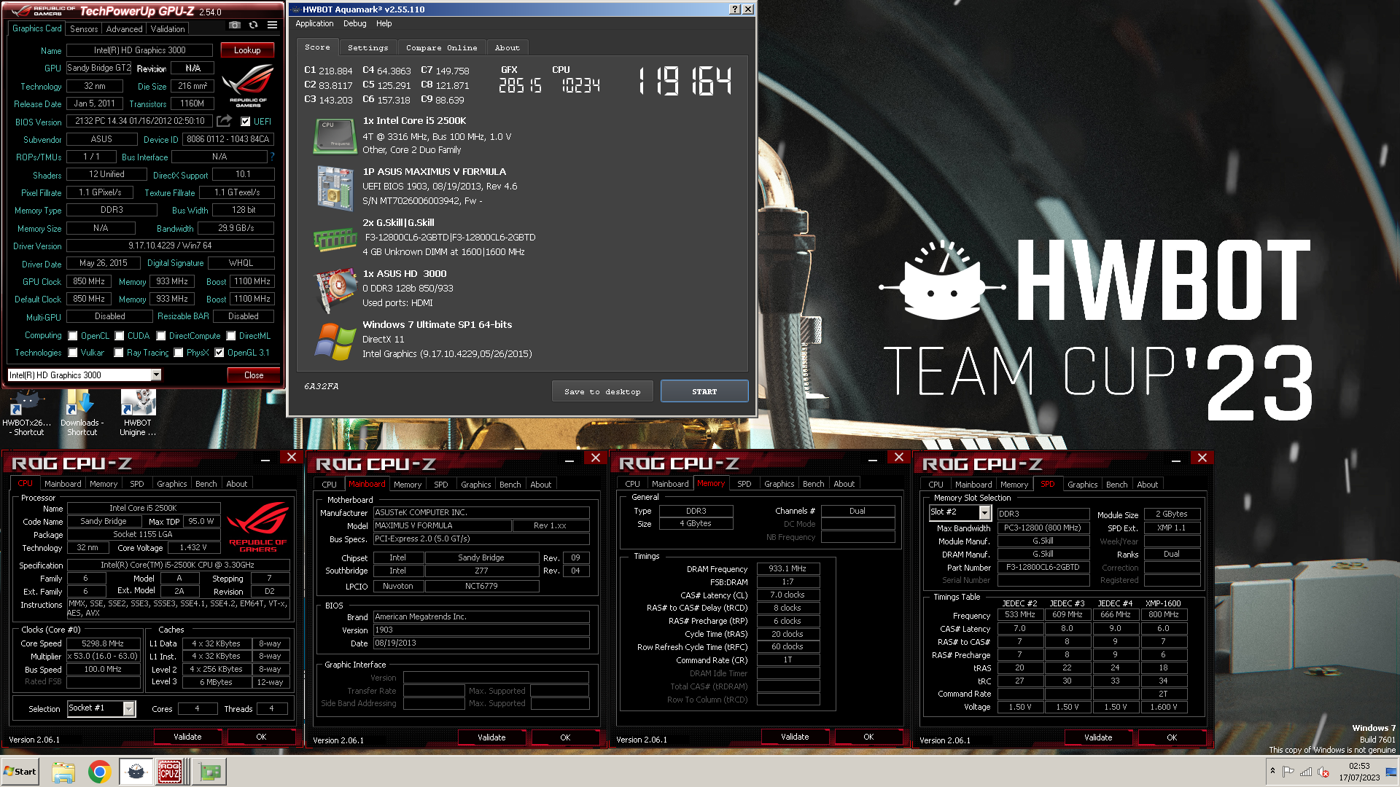The height and width of the screenshot is (787, 1400).
Task: Click the network signal tray icon
Action: point(1306,772)
